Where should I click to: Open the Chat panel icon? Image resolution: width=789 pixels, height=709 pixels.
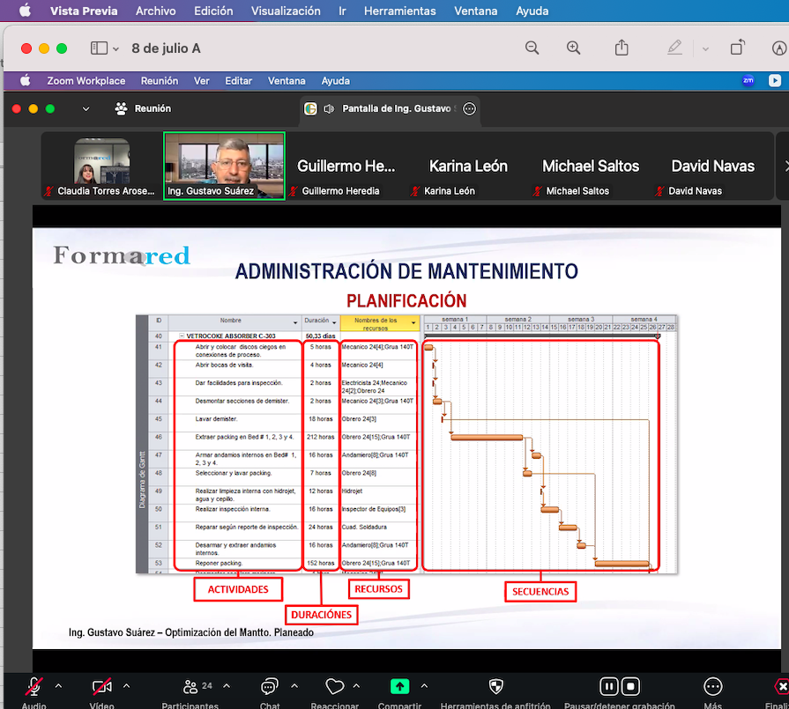pos(269,686)
